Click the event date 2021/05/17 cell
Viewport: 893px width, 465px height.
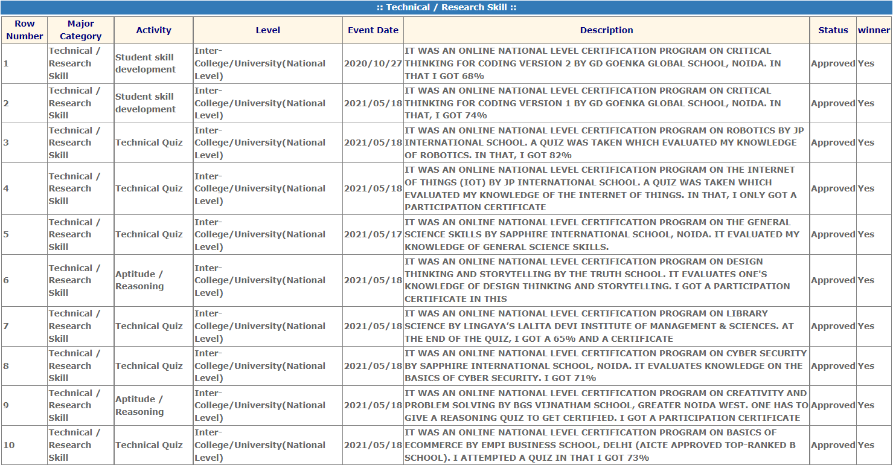click(x=373, y=234)
